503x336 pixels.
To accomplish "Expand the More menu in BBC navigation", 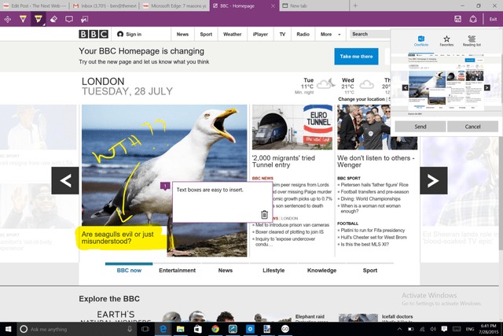I will click(329, 35).
